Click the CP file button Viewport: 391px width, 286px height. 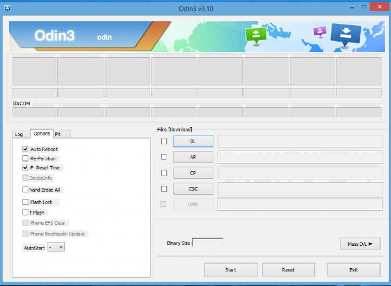[x=193, y=173]
